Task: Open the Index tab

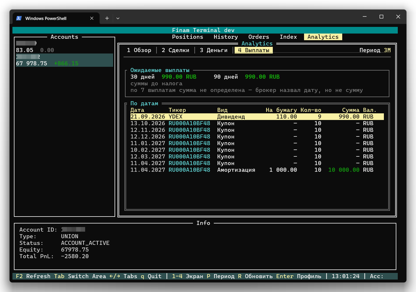Action: (x=288, y=37)
